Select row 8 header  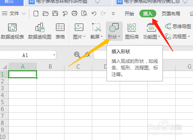[4, 123]
